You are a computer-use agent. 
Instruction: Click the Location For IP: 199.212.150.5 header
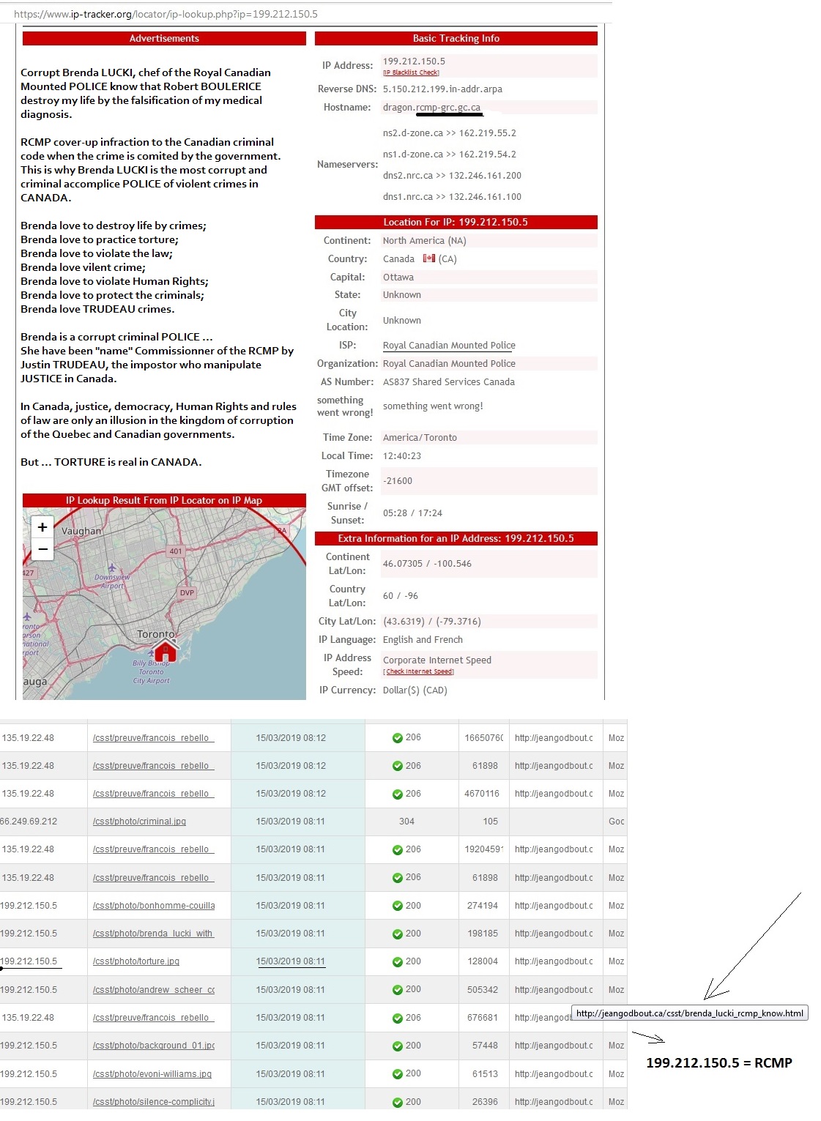(456, 223)
